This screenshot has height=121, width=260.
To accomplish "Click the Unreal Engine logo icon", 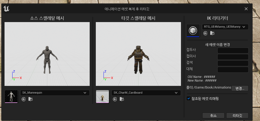I will [x=6, y=9].
